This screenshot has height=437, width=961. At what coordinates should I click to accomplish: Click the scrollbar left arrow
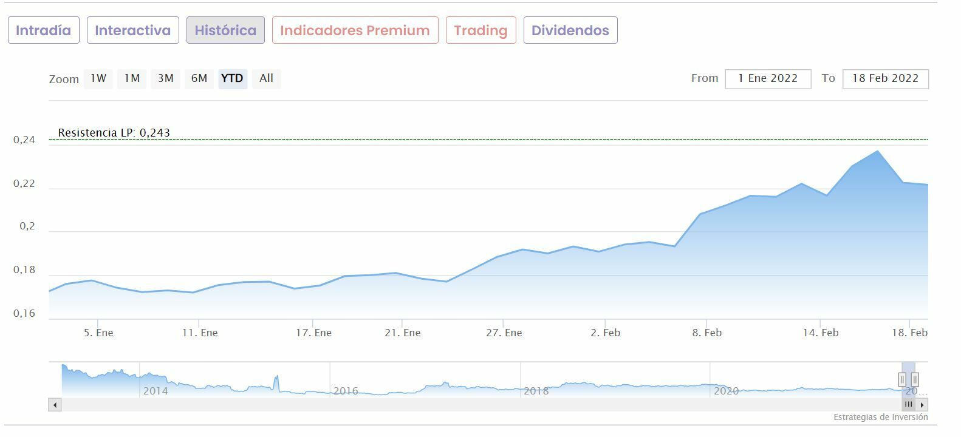pos(55,405)
